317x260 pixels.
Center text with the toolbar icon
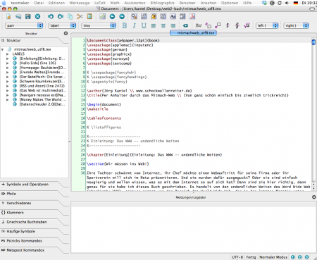163,25
